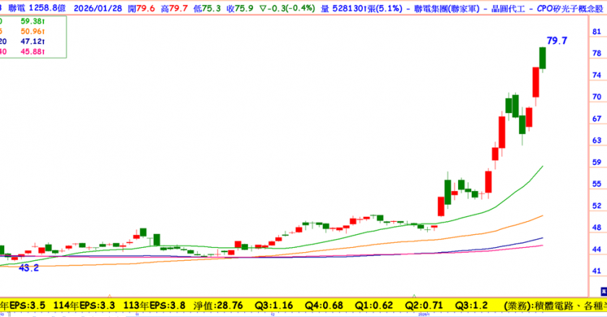Click the low price 低75.3

(207, 8)
